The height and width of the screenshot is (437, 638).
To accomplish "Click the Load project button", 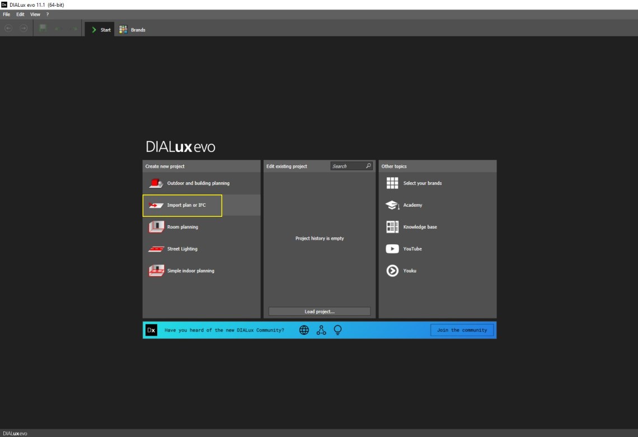I will coord(320,311).
